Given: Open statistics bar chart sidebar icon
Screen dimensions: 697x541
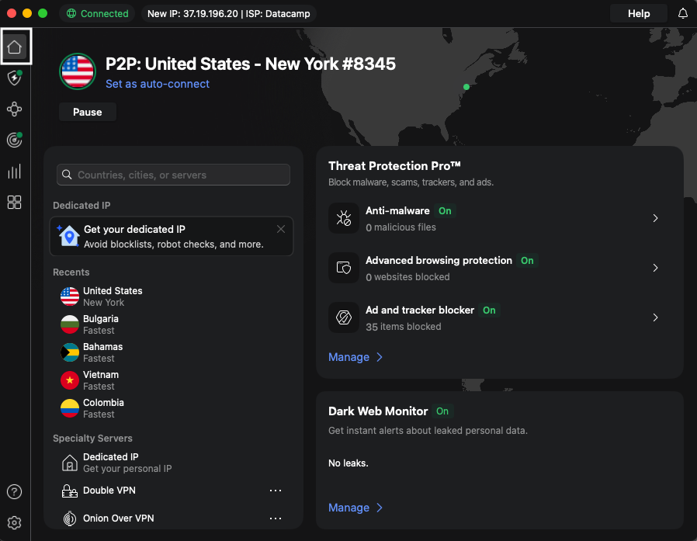Looking at the screenshot, I should [x=14, y=171].
